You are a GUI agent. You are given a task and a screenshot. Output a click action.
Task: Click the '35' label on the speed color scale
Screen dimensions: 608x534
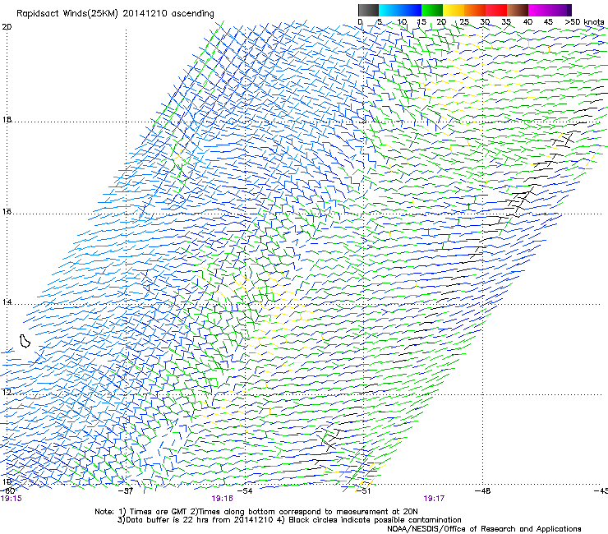point(506,22)
